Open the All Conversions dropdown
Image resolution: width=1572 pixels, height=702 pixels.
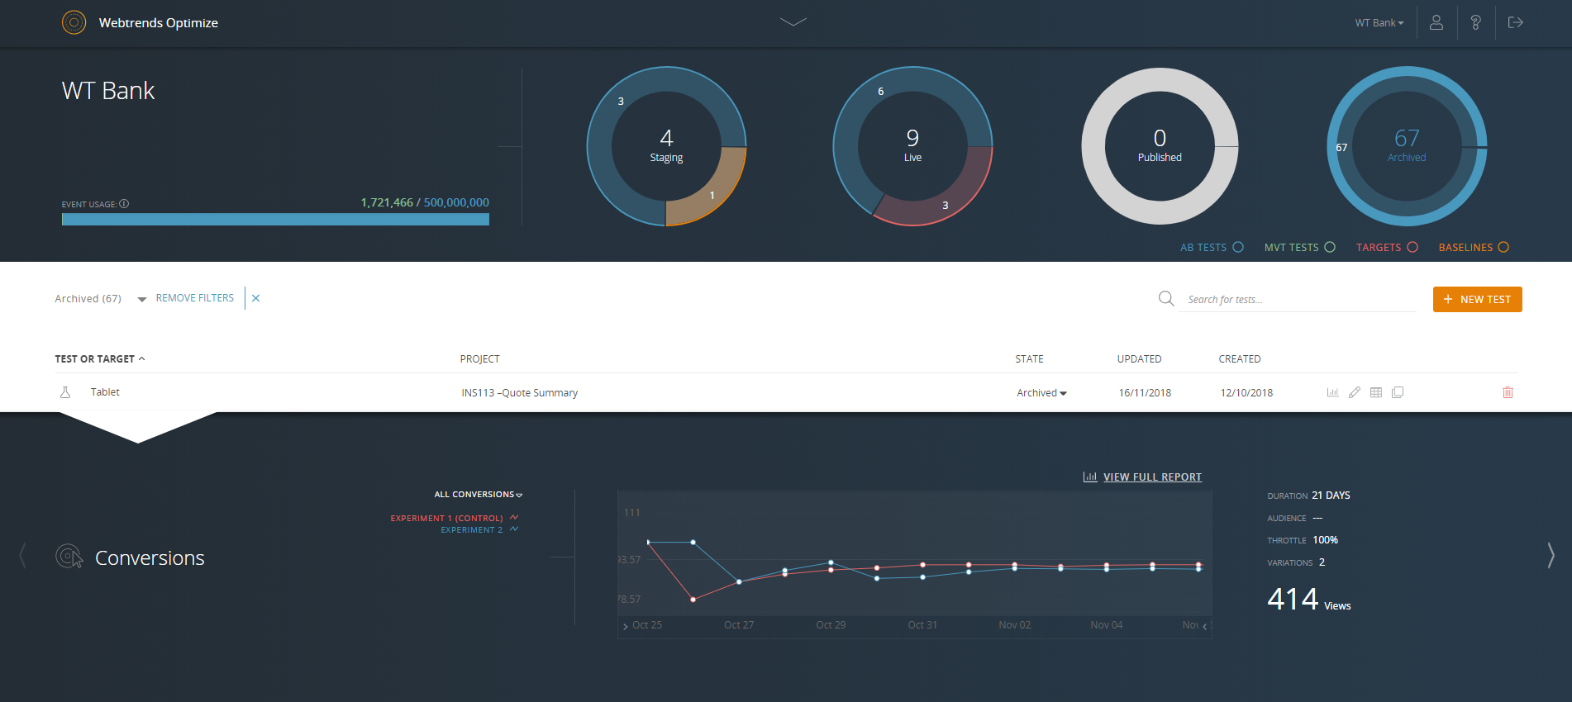[x=479, y=495]
